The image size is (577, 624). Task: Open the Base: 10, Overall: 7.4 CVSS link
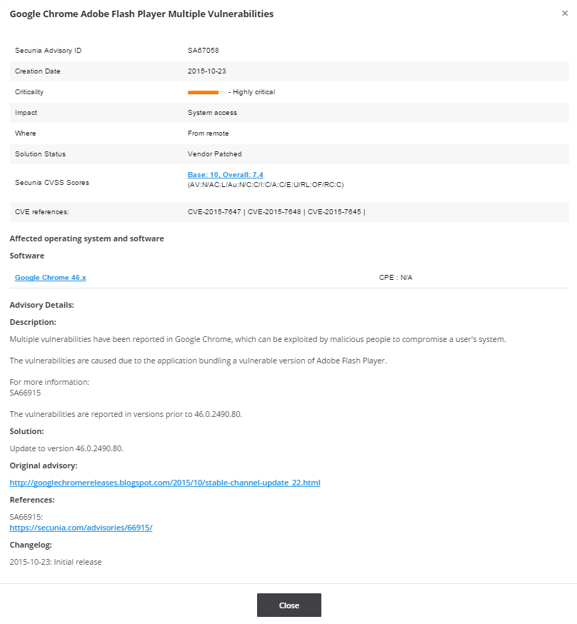225,174
